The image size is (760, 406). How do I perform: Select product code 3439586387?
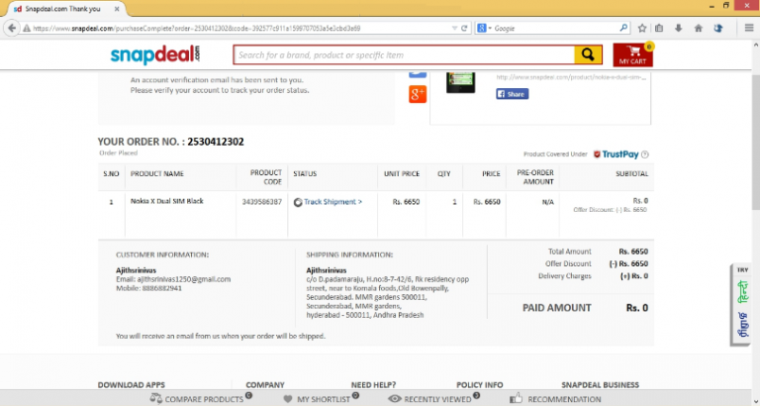coord(261,202)
